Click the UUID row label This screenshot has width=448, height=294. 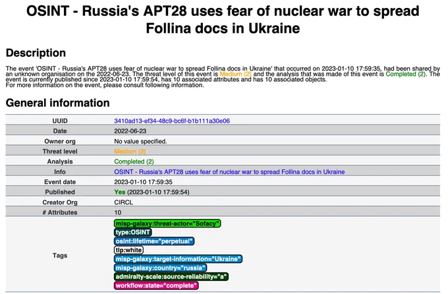coord(60,121)
